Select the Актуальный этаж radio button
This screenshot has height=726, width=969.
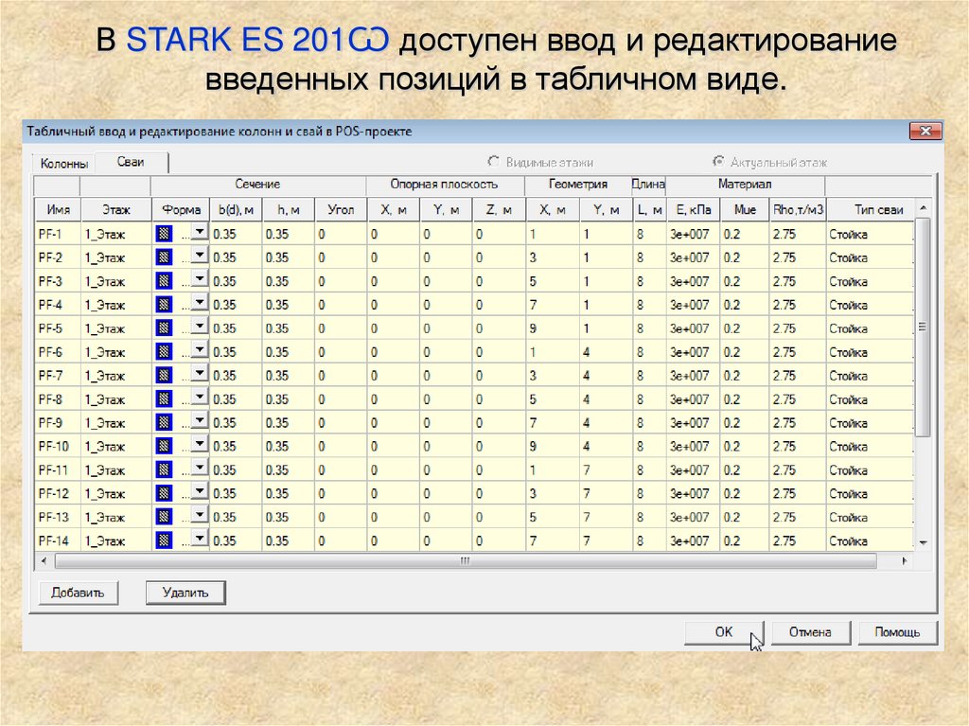click(718, 162)
